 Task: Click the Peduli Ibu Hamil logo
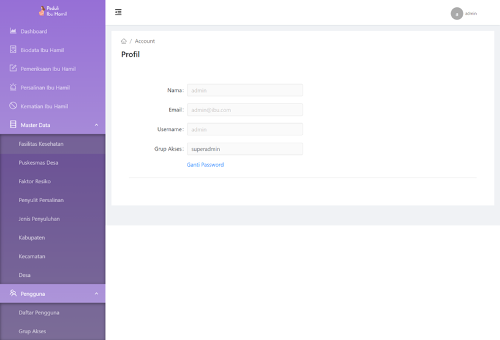53,11
